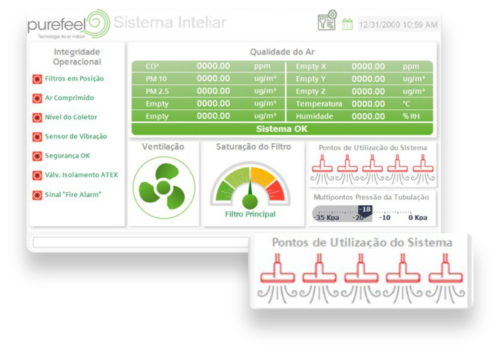Click the red Segurança OK status icon

[37, 156]
